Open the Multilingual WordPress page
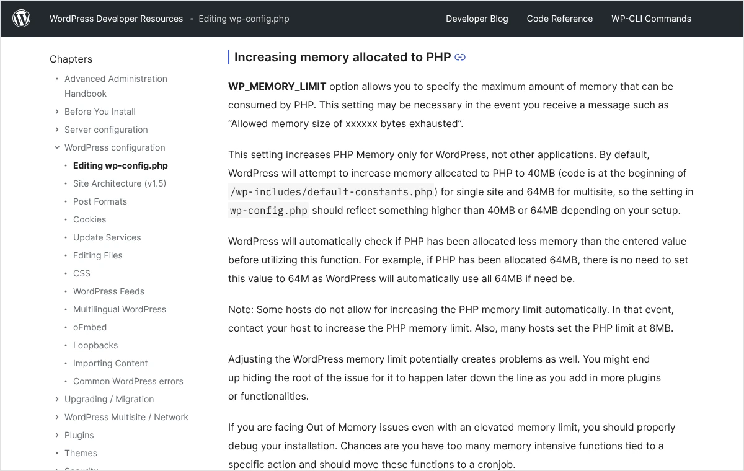Image resolution: width=744 pixels, height=471 pixels. [120, 309]
